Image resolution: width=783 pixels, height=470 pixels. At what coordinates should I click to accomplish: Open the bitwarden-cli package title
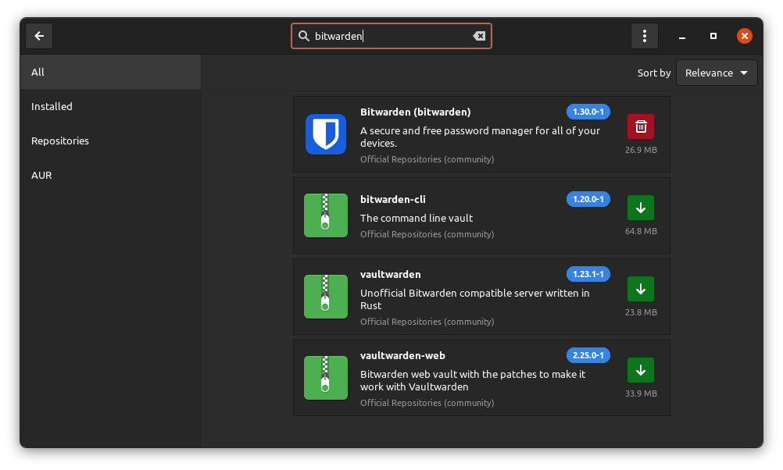coord(393,199)
